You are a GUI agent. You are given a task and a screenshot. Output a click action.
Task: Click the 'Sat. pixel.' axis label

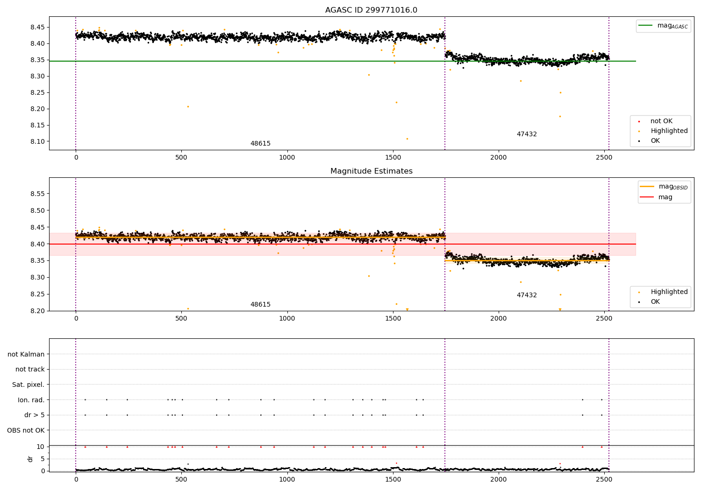[29, 385]
